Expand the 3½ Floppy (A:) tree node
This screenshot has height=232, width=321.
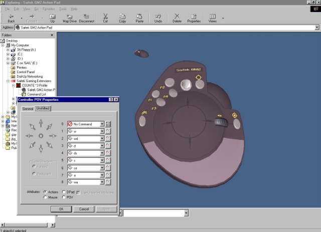coord(8,50)
